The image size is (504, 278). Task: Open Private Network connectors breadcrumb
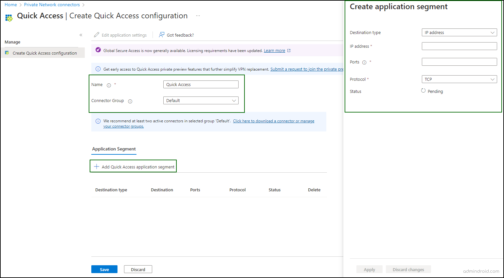(x=52, y=5)
